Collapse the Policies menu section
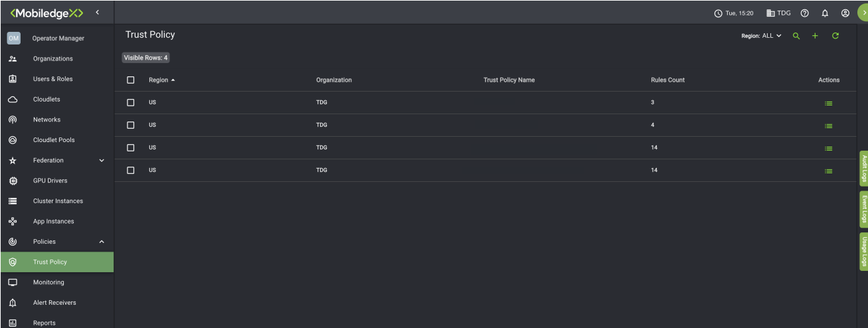 (x=102, y=242)
